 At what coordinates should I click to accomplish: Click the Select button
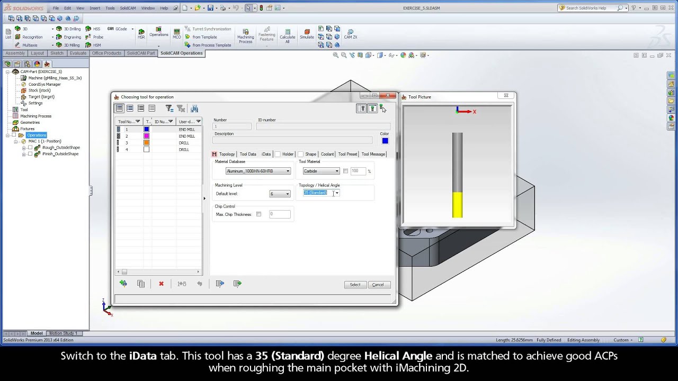pos(355,285)
